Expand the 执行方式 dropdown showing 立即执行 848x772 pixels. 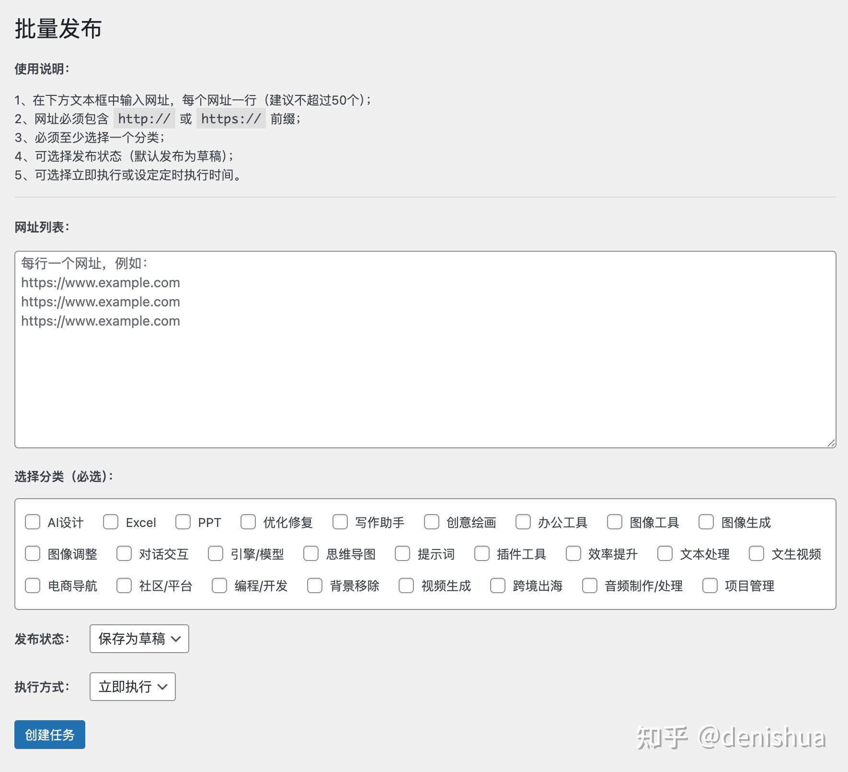coord(133,687)
